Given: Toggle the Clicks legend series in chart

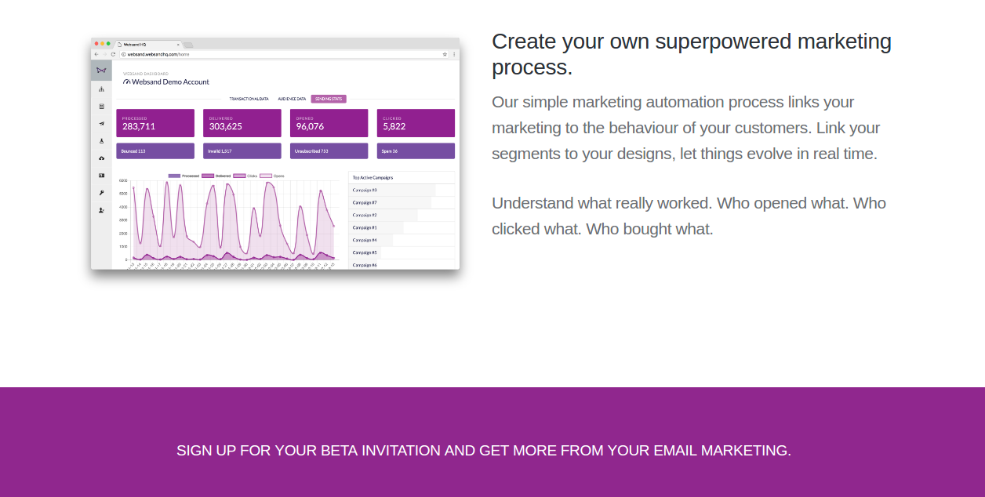Looking at the screenshot, I should 246,176.
